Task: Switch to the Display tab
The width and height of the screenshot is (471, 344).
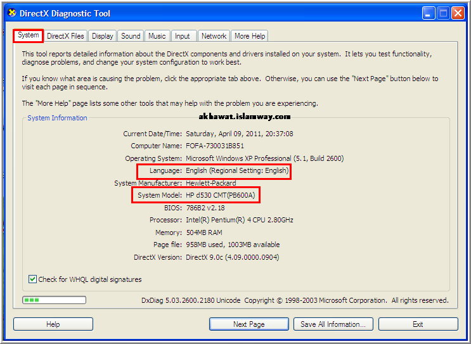Action: click(102, 36)
